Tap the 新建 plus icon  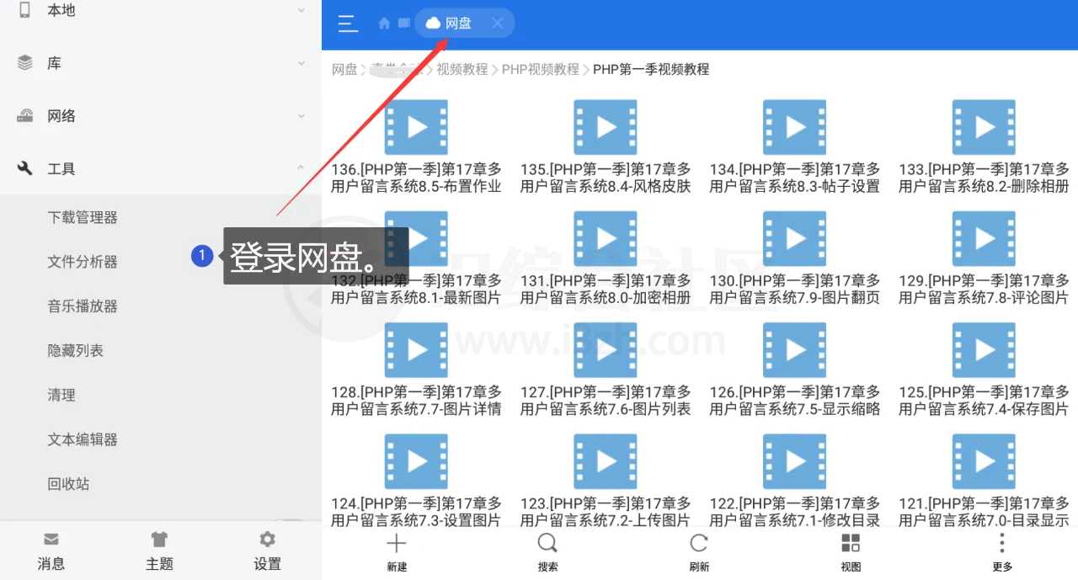click(396, 542)
